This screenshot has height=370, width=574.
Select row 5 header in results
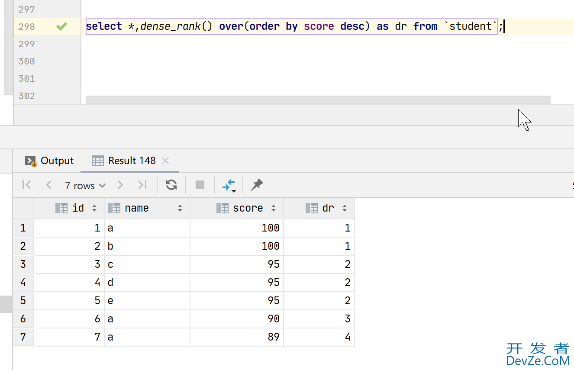click(23, 301)
